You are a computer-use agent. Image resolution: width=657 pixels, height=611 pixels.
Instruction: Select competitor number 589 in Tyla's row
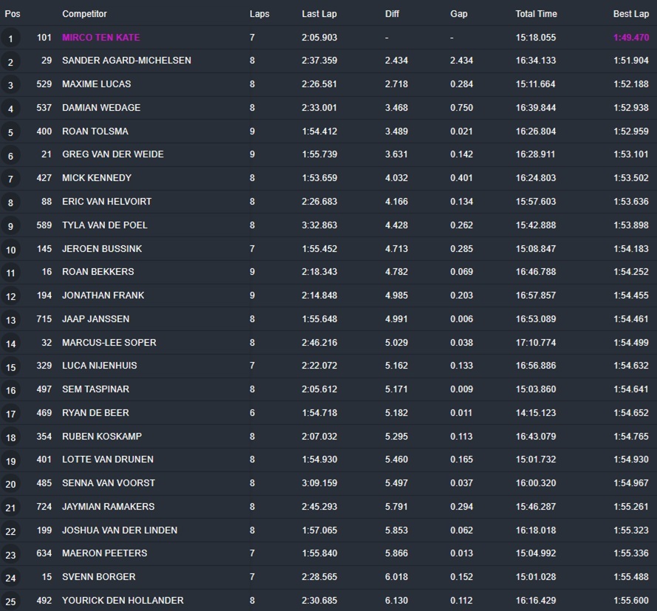(x=44, y=225)
